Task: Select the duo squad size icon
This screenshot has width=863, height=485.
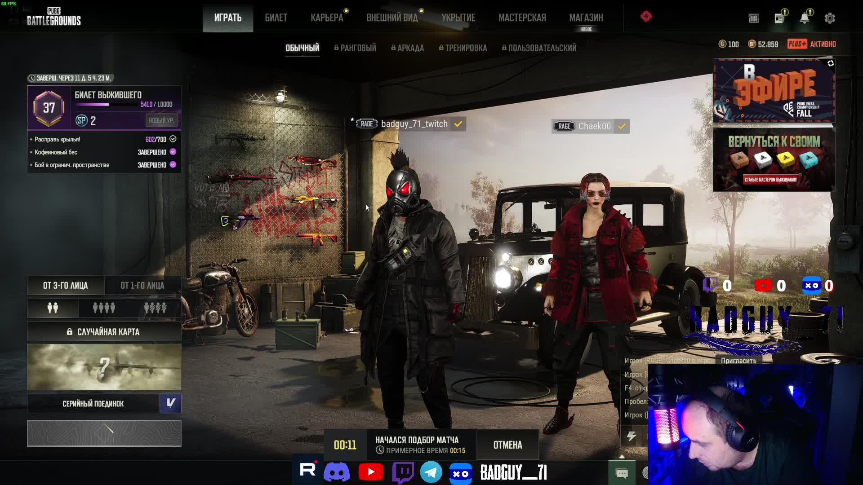Action: click(x=53, y=308)
